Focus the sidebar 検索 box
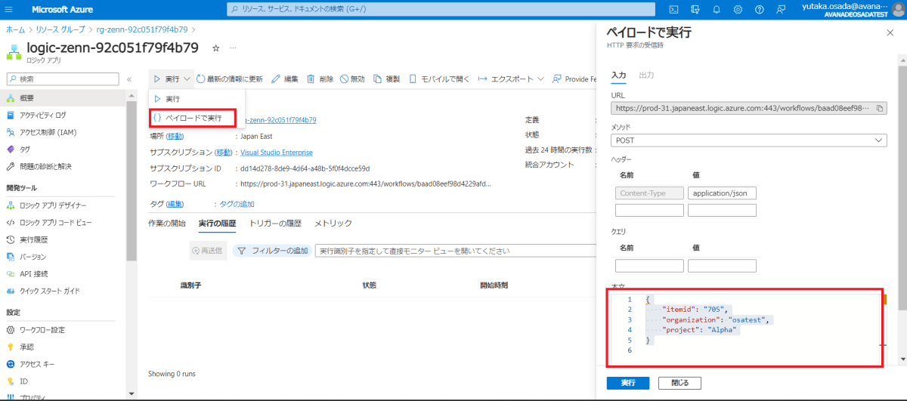Screen dimensions: 907x401 pos(63,79)
